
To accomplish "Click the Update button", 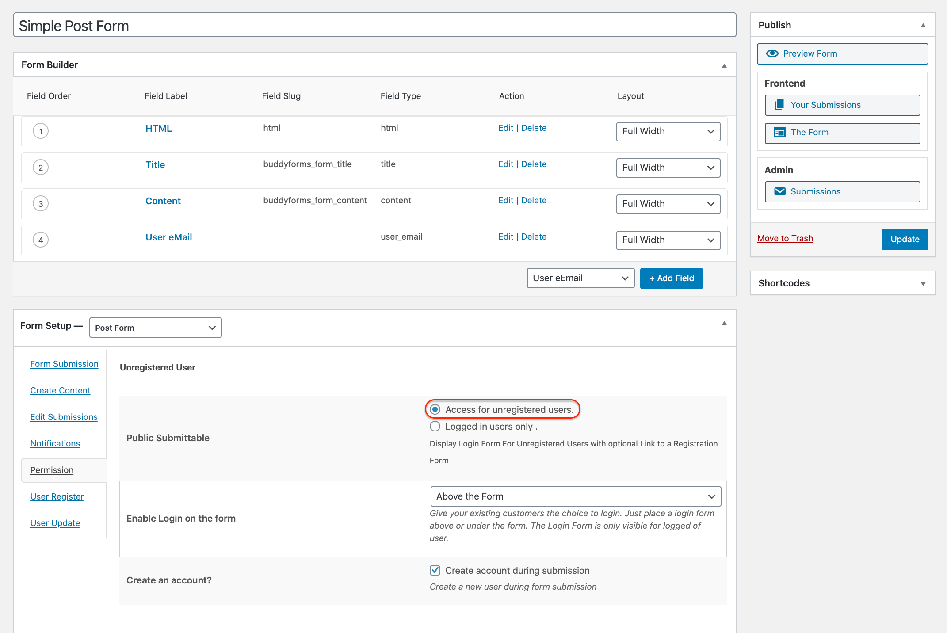I will pyautogui.click(x=905, y=239).
